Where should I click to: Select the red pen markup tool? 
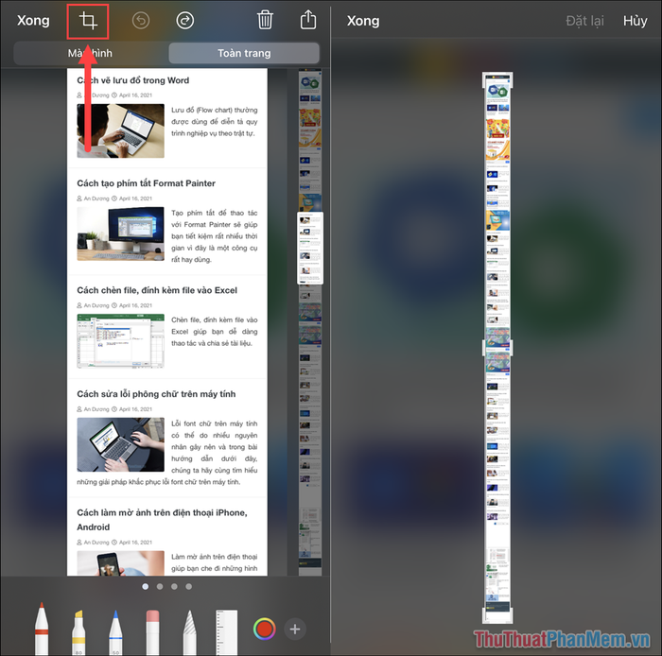pos(42,629)
